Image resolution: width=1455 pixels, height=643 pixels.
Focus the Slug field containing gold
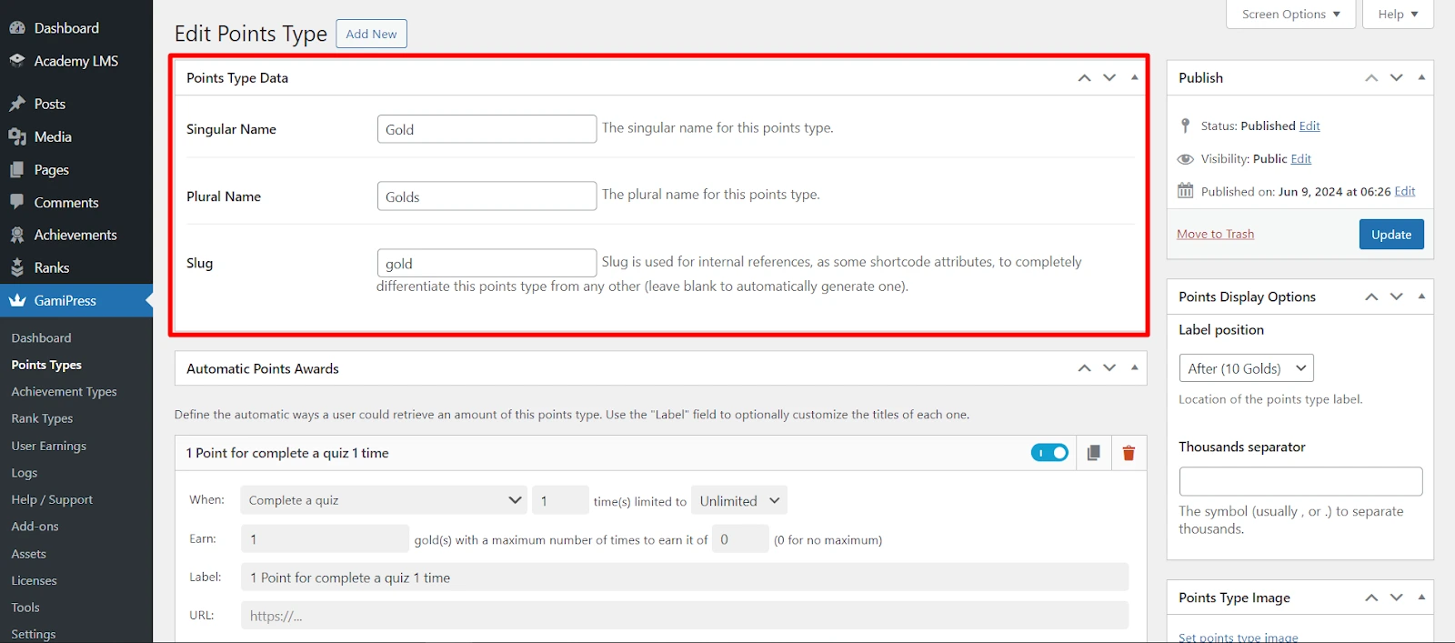click(487, 263)
